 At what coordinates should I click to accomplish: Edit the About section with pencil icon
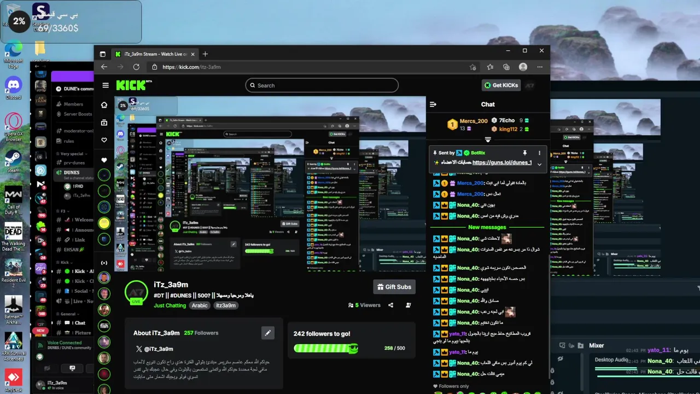[x=267, y=333]
